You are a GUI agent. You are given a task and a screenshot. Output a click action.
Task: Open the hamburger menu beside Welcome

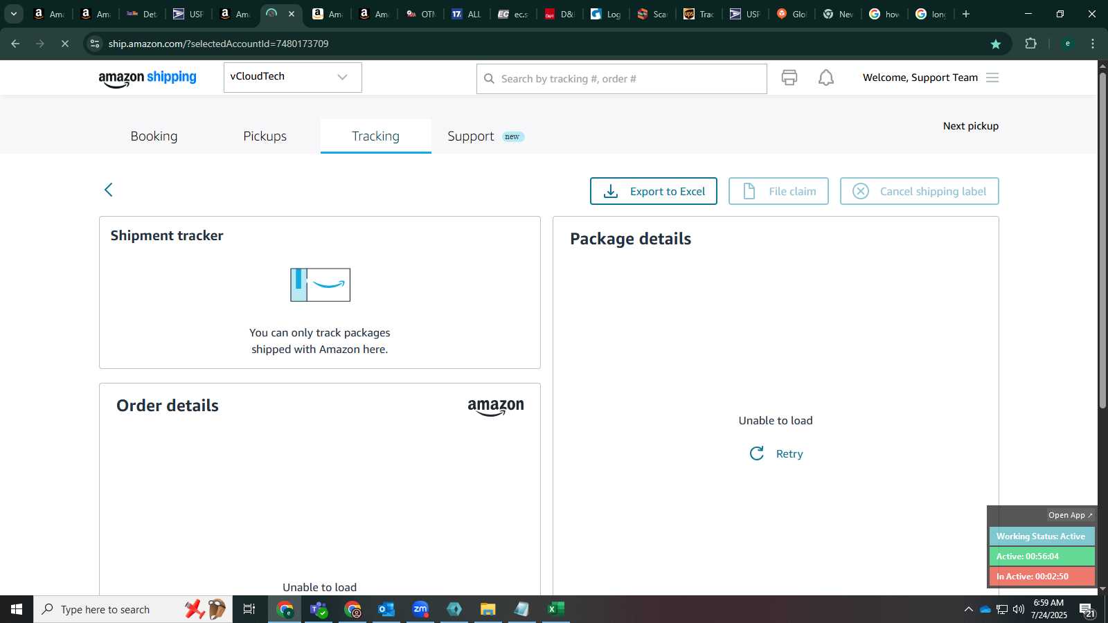click(992, 78)
